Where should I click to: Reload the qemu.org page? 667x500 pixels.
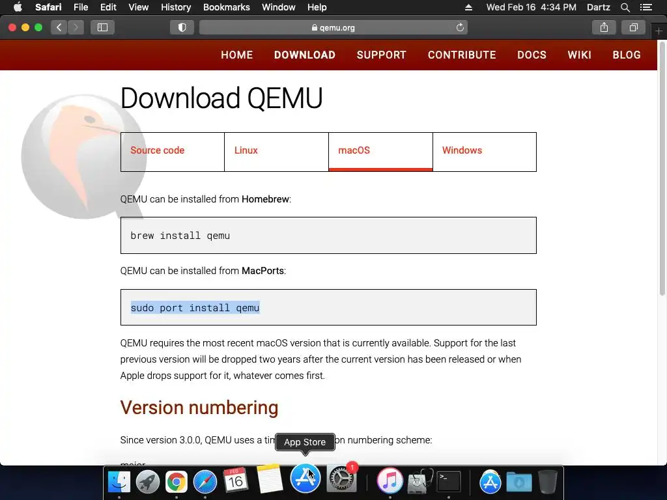460,27
